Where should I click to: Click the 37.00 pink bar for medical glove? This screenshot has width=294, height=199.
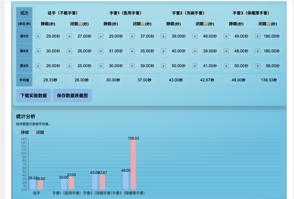[x=71, y=183]
